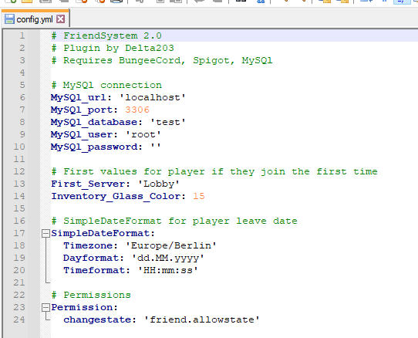
Task: Place cursor in the empty password quotes
Action: click(156, 146)
